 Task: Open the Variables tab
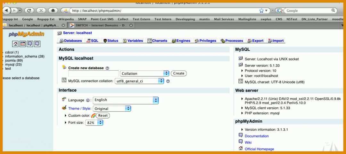(133, 41)
